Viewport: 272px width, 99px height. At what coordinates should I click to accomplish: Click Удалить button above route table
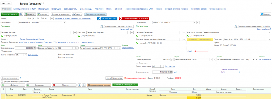pyautogui.click(x=64, y=85)
